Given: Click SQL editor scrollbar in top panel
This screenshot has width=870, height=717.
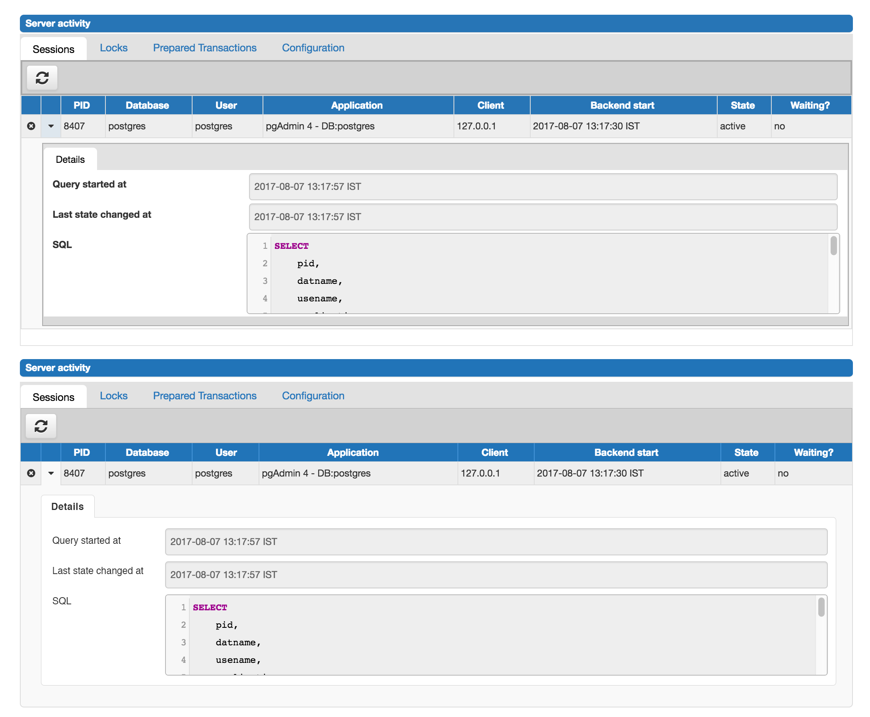Looking at the screenshot, I should (x=833, y=246).
